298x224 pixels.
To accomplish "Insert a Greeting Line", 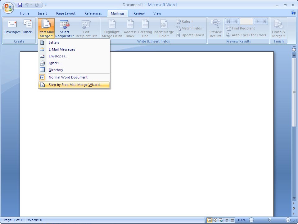I will pyautogui.click(x=145, y=28).
